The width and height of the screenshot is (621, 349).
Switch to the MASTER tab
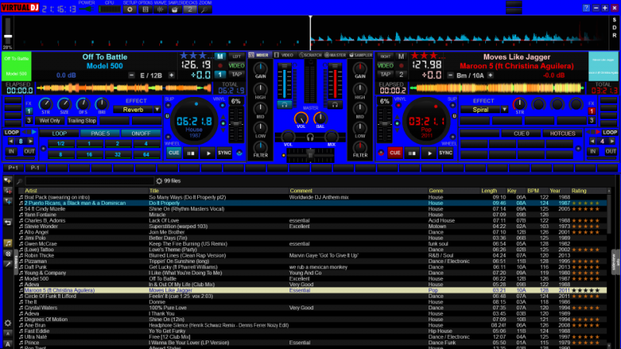point(335,55)
